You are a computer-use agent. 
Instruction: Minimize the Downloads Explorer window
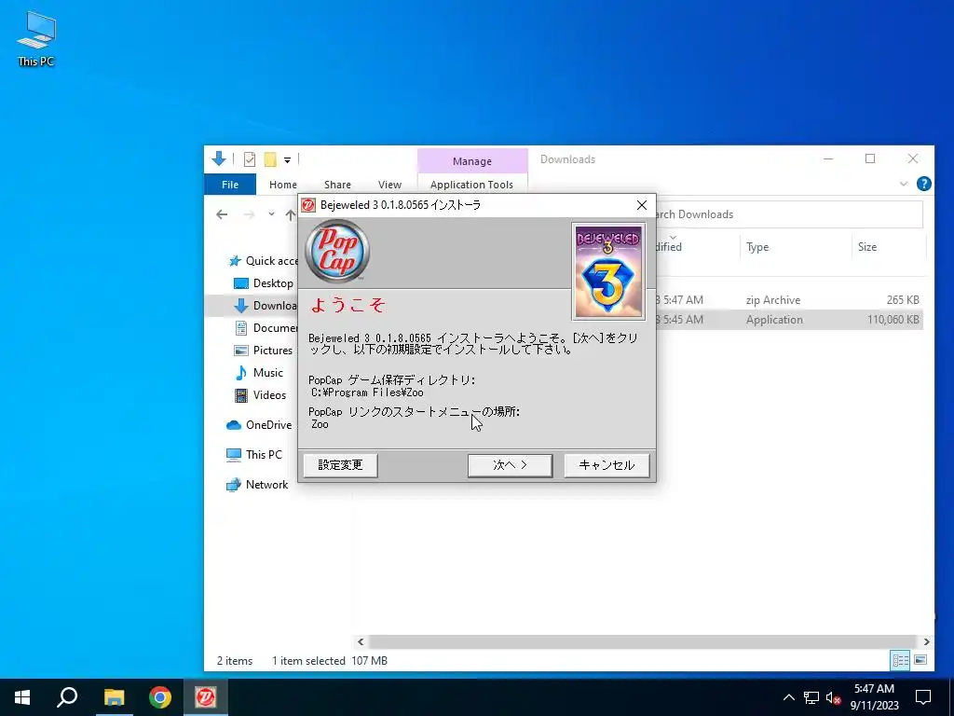pos(828,158)
